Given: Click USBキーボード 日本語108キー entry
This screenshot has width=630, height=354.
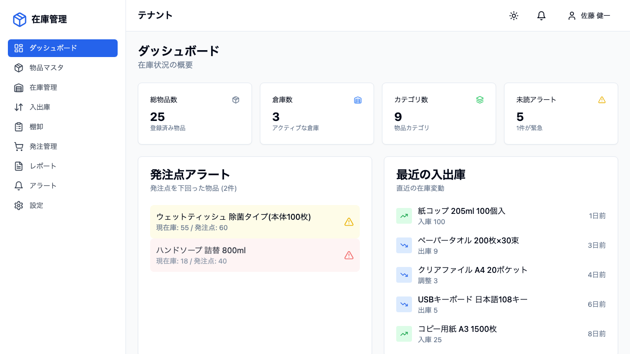Looking at the screenshot, I should tap(501, 304).
